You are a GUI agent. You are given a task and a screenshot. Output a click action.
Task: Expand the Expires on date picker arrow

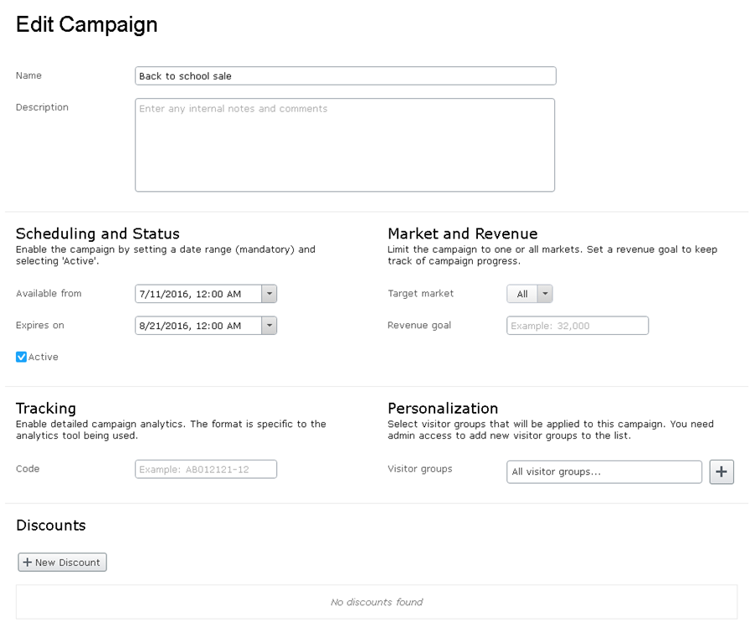click(269, 326)
